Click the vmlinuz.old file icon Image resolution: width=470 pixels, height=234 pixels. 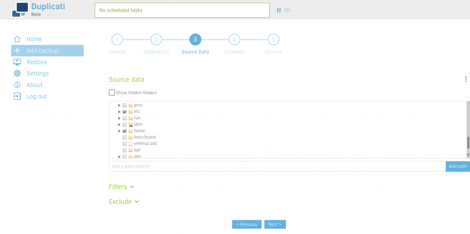click(x=130, y=144)
